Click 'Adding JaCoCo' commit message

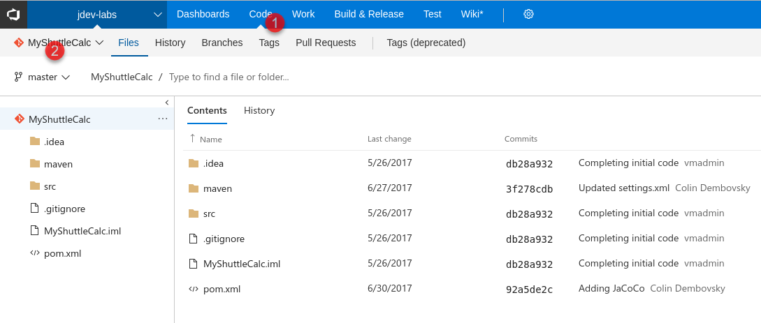[611, 289]
